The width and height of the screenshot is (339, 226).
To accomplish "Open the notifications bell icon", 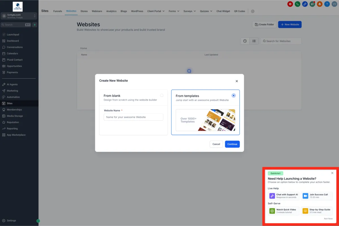I will 320,4.
